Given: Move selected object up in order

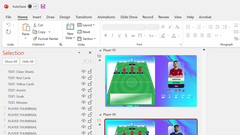Looking at the screenshot, I should pyautogui.click(x=85, y=61).
